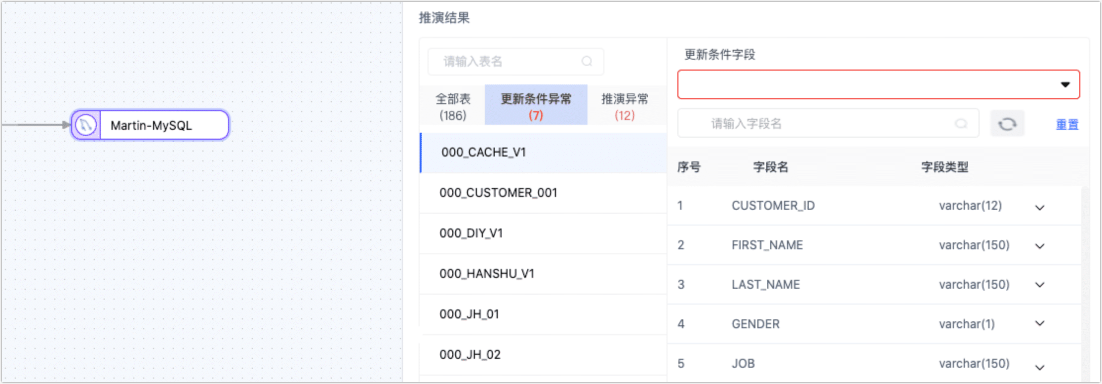Select table 000_CUSTOMER_001 in list
Viewport: 1102px width, 384px height.
coord(498,192)
